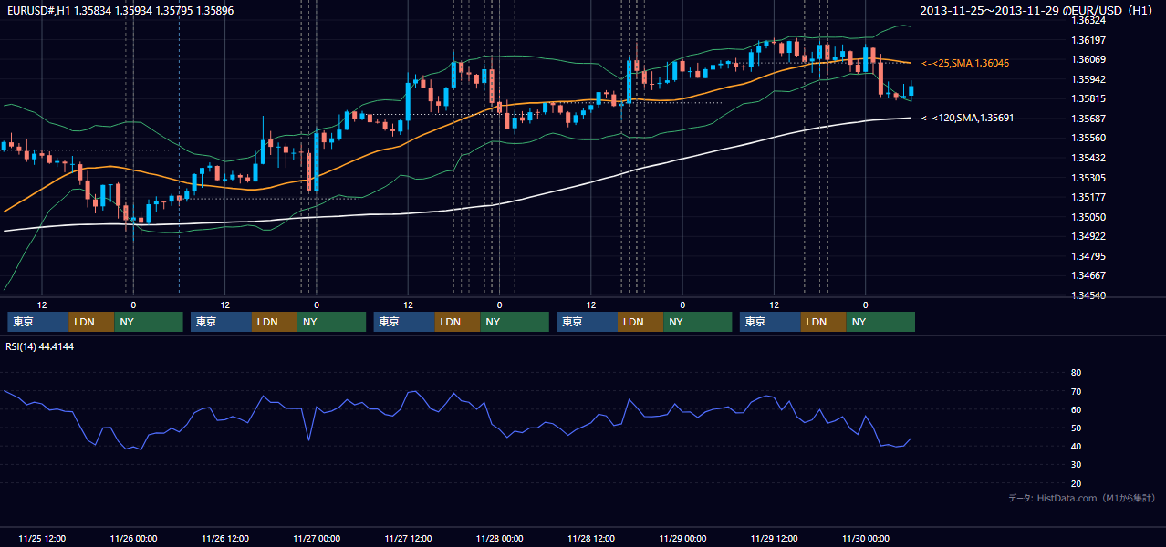
Task: Click the first NY session block
Action: click(x=149, y=322)
